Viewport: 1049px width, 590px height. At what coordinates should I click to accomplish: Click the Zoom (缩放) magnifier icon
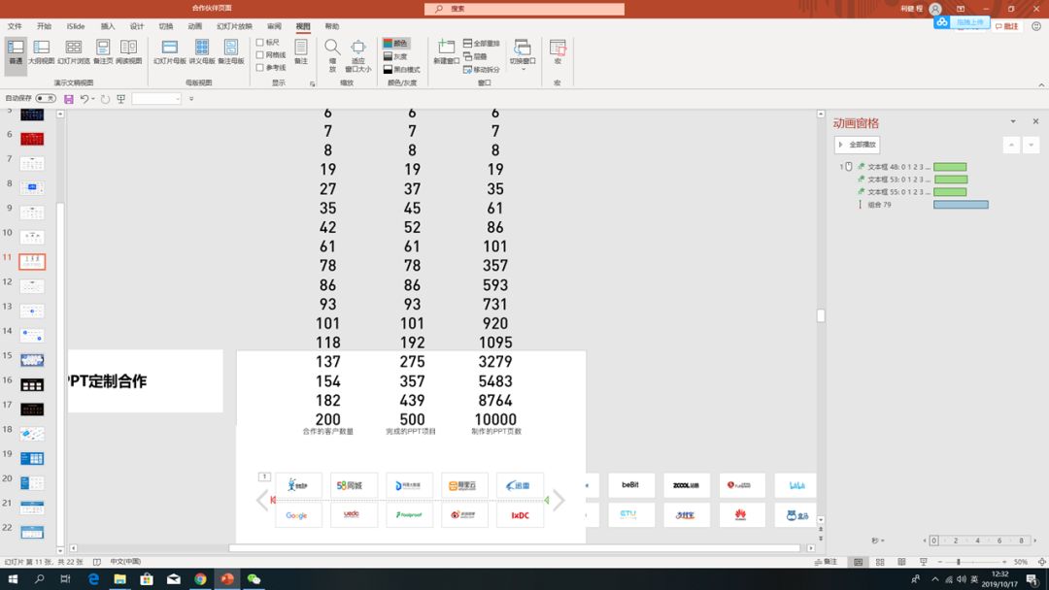click(x=332, y=51)
